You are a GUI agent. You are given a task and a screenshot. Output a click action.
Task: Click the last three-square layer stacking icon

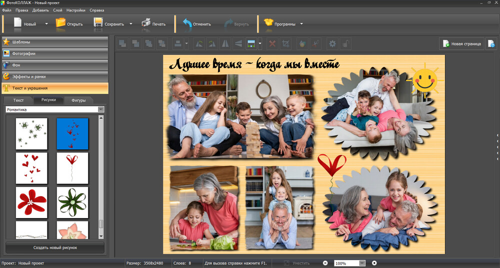pyautogui.click(x=162, y=43)
